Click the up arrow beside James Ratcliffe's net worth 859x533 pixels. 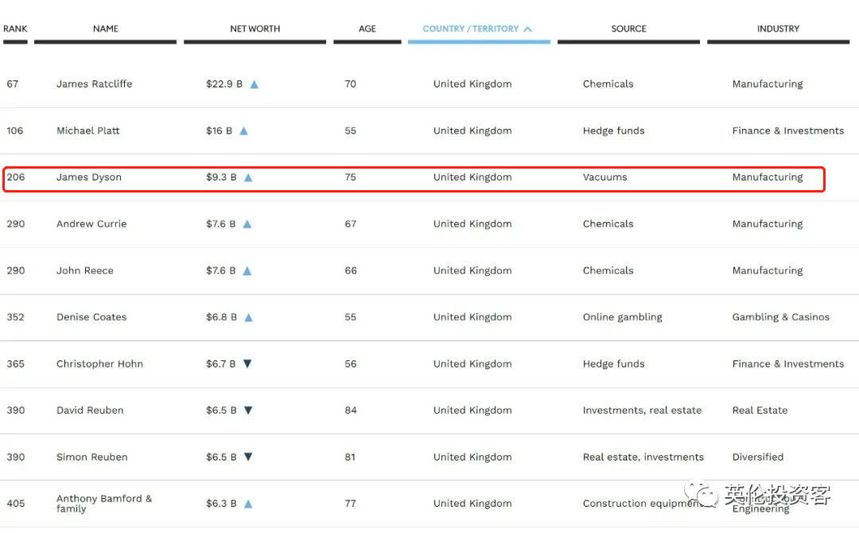(x=255, y=84)
